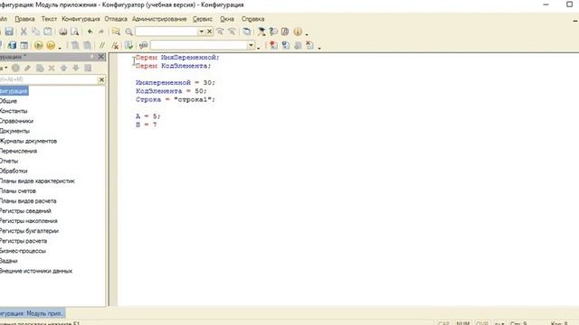Move the configuration tree item up
The image size is (579, 325).
63,69
